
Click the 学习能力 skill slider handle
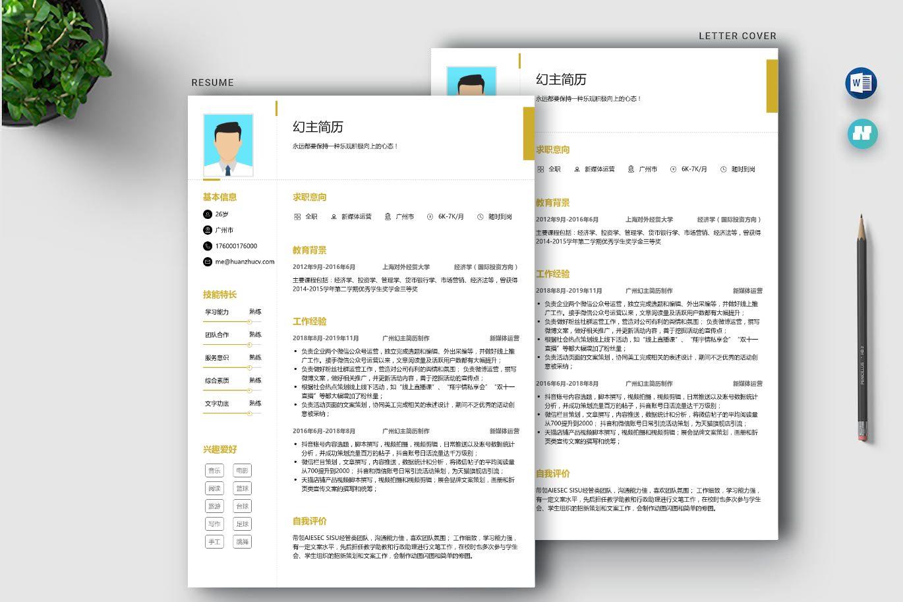coord(249,322)
